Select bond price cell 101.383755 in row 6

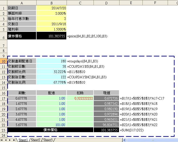coord(51,36)
